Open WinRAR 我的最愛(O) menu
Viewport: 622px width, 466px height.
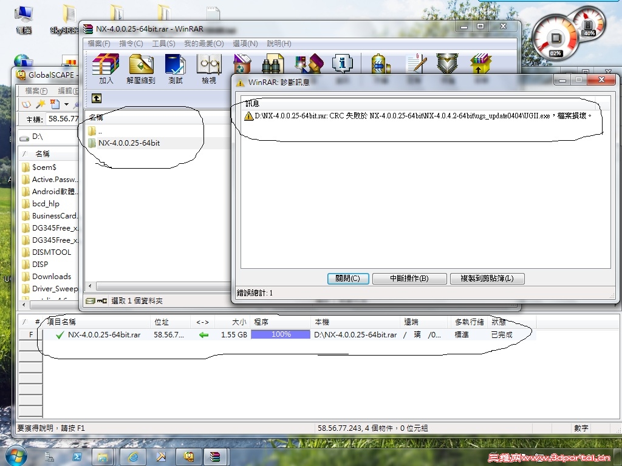pyautogui.click(x=204, y=44)
